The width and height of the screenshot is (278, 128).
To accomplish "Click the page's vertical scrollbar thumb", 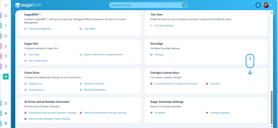I will click(x=272, y=107).
